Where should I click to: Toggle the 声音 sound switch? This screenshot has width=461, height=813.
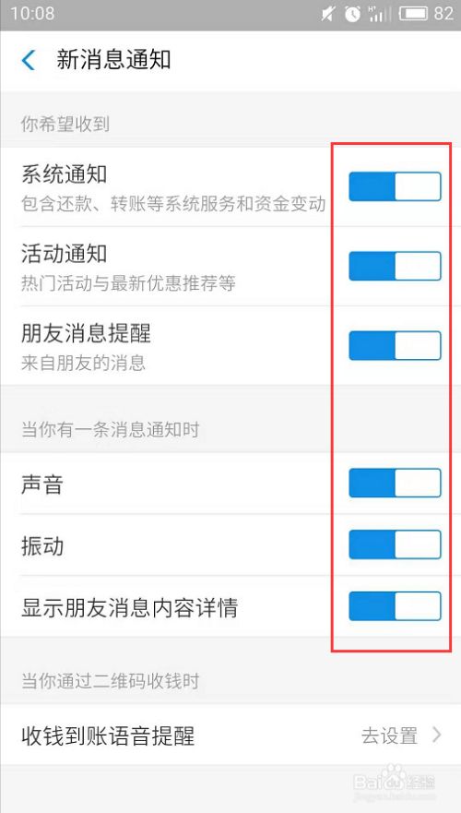(395, 483)
